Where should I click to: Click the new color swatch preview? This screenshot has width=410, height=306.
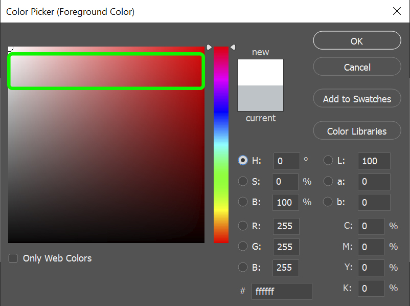click(260, 72)
